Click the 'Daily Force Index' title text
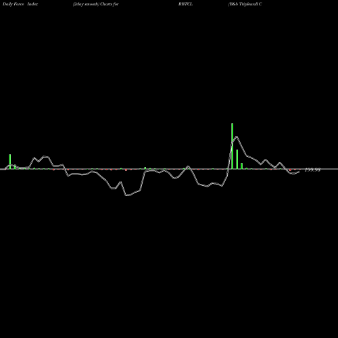This screenshot has width=338, height=338. click(x=20, y=4)
